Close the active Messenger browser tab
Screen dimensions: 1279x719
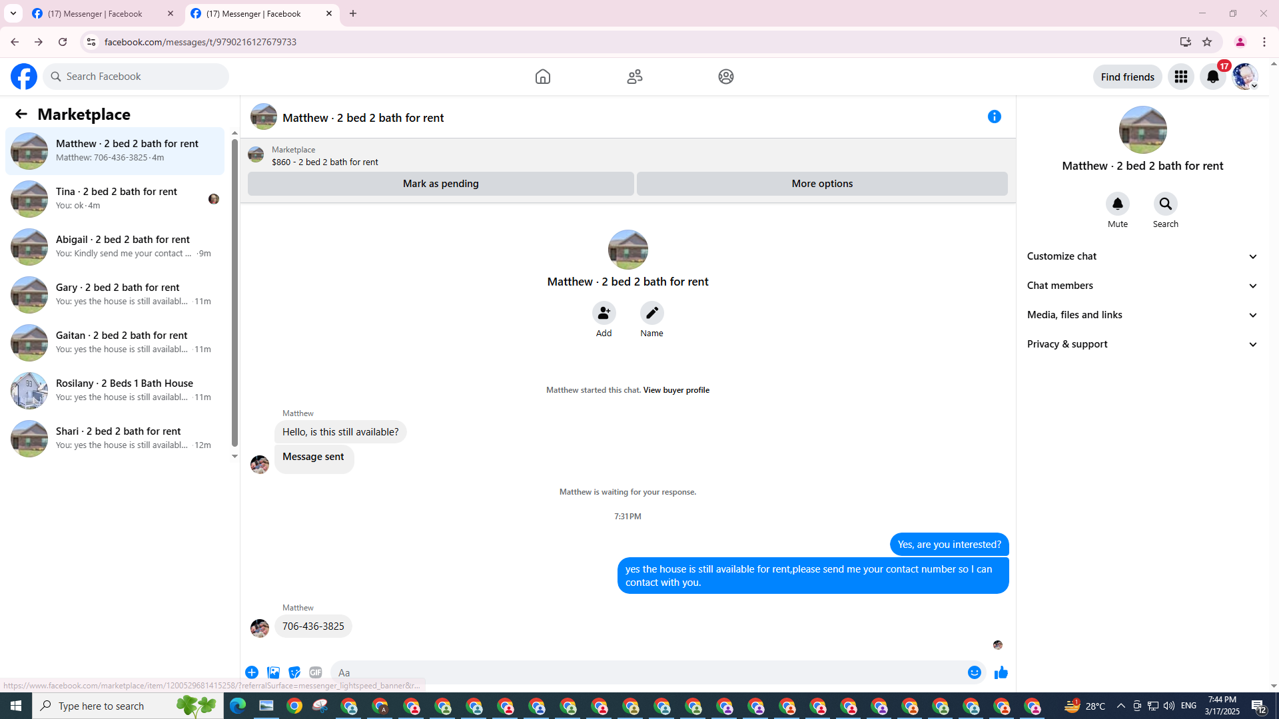[329, 13]
